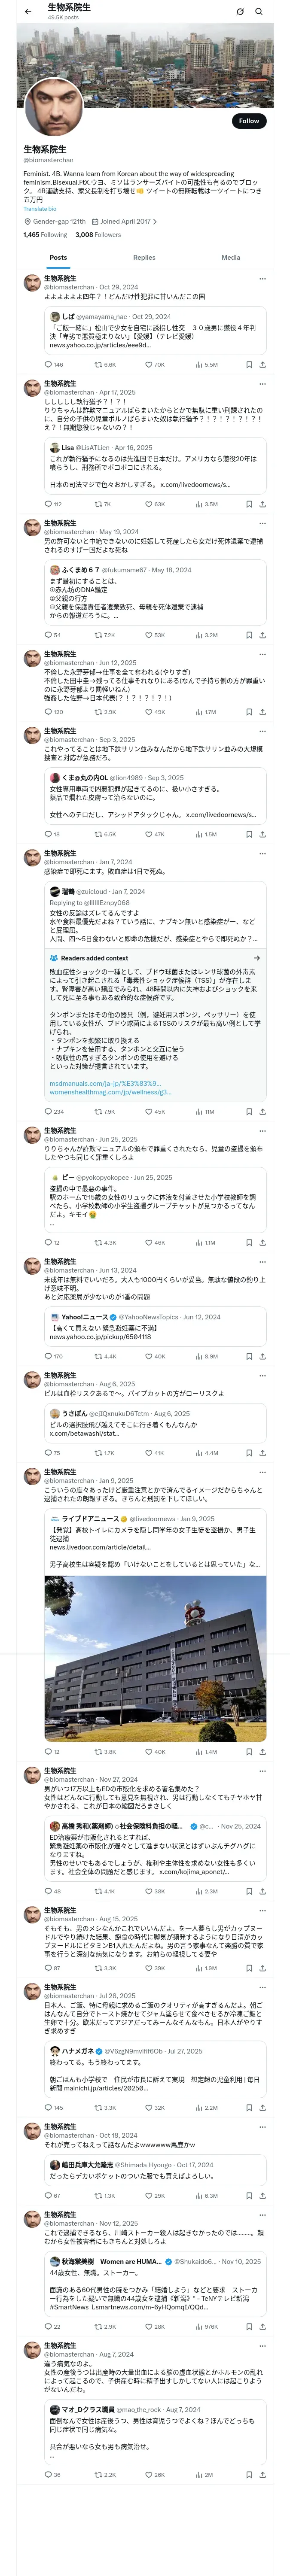Like the Oct 29, 2024 post
The width and height of the screenshot is (290, 2576).
149,365
